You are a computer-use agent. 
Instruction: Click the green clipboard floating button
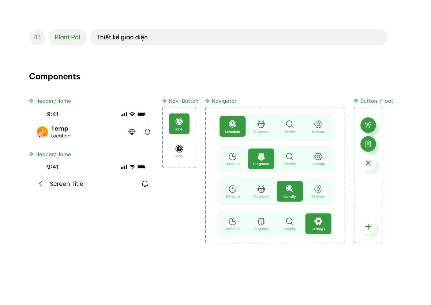coord(368,144)
